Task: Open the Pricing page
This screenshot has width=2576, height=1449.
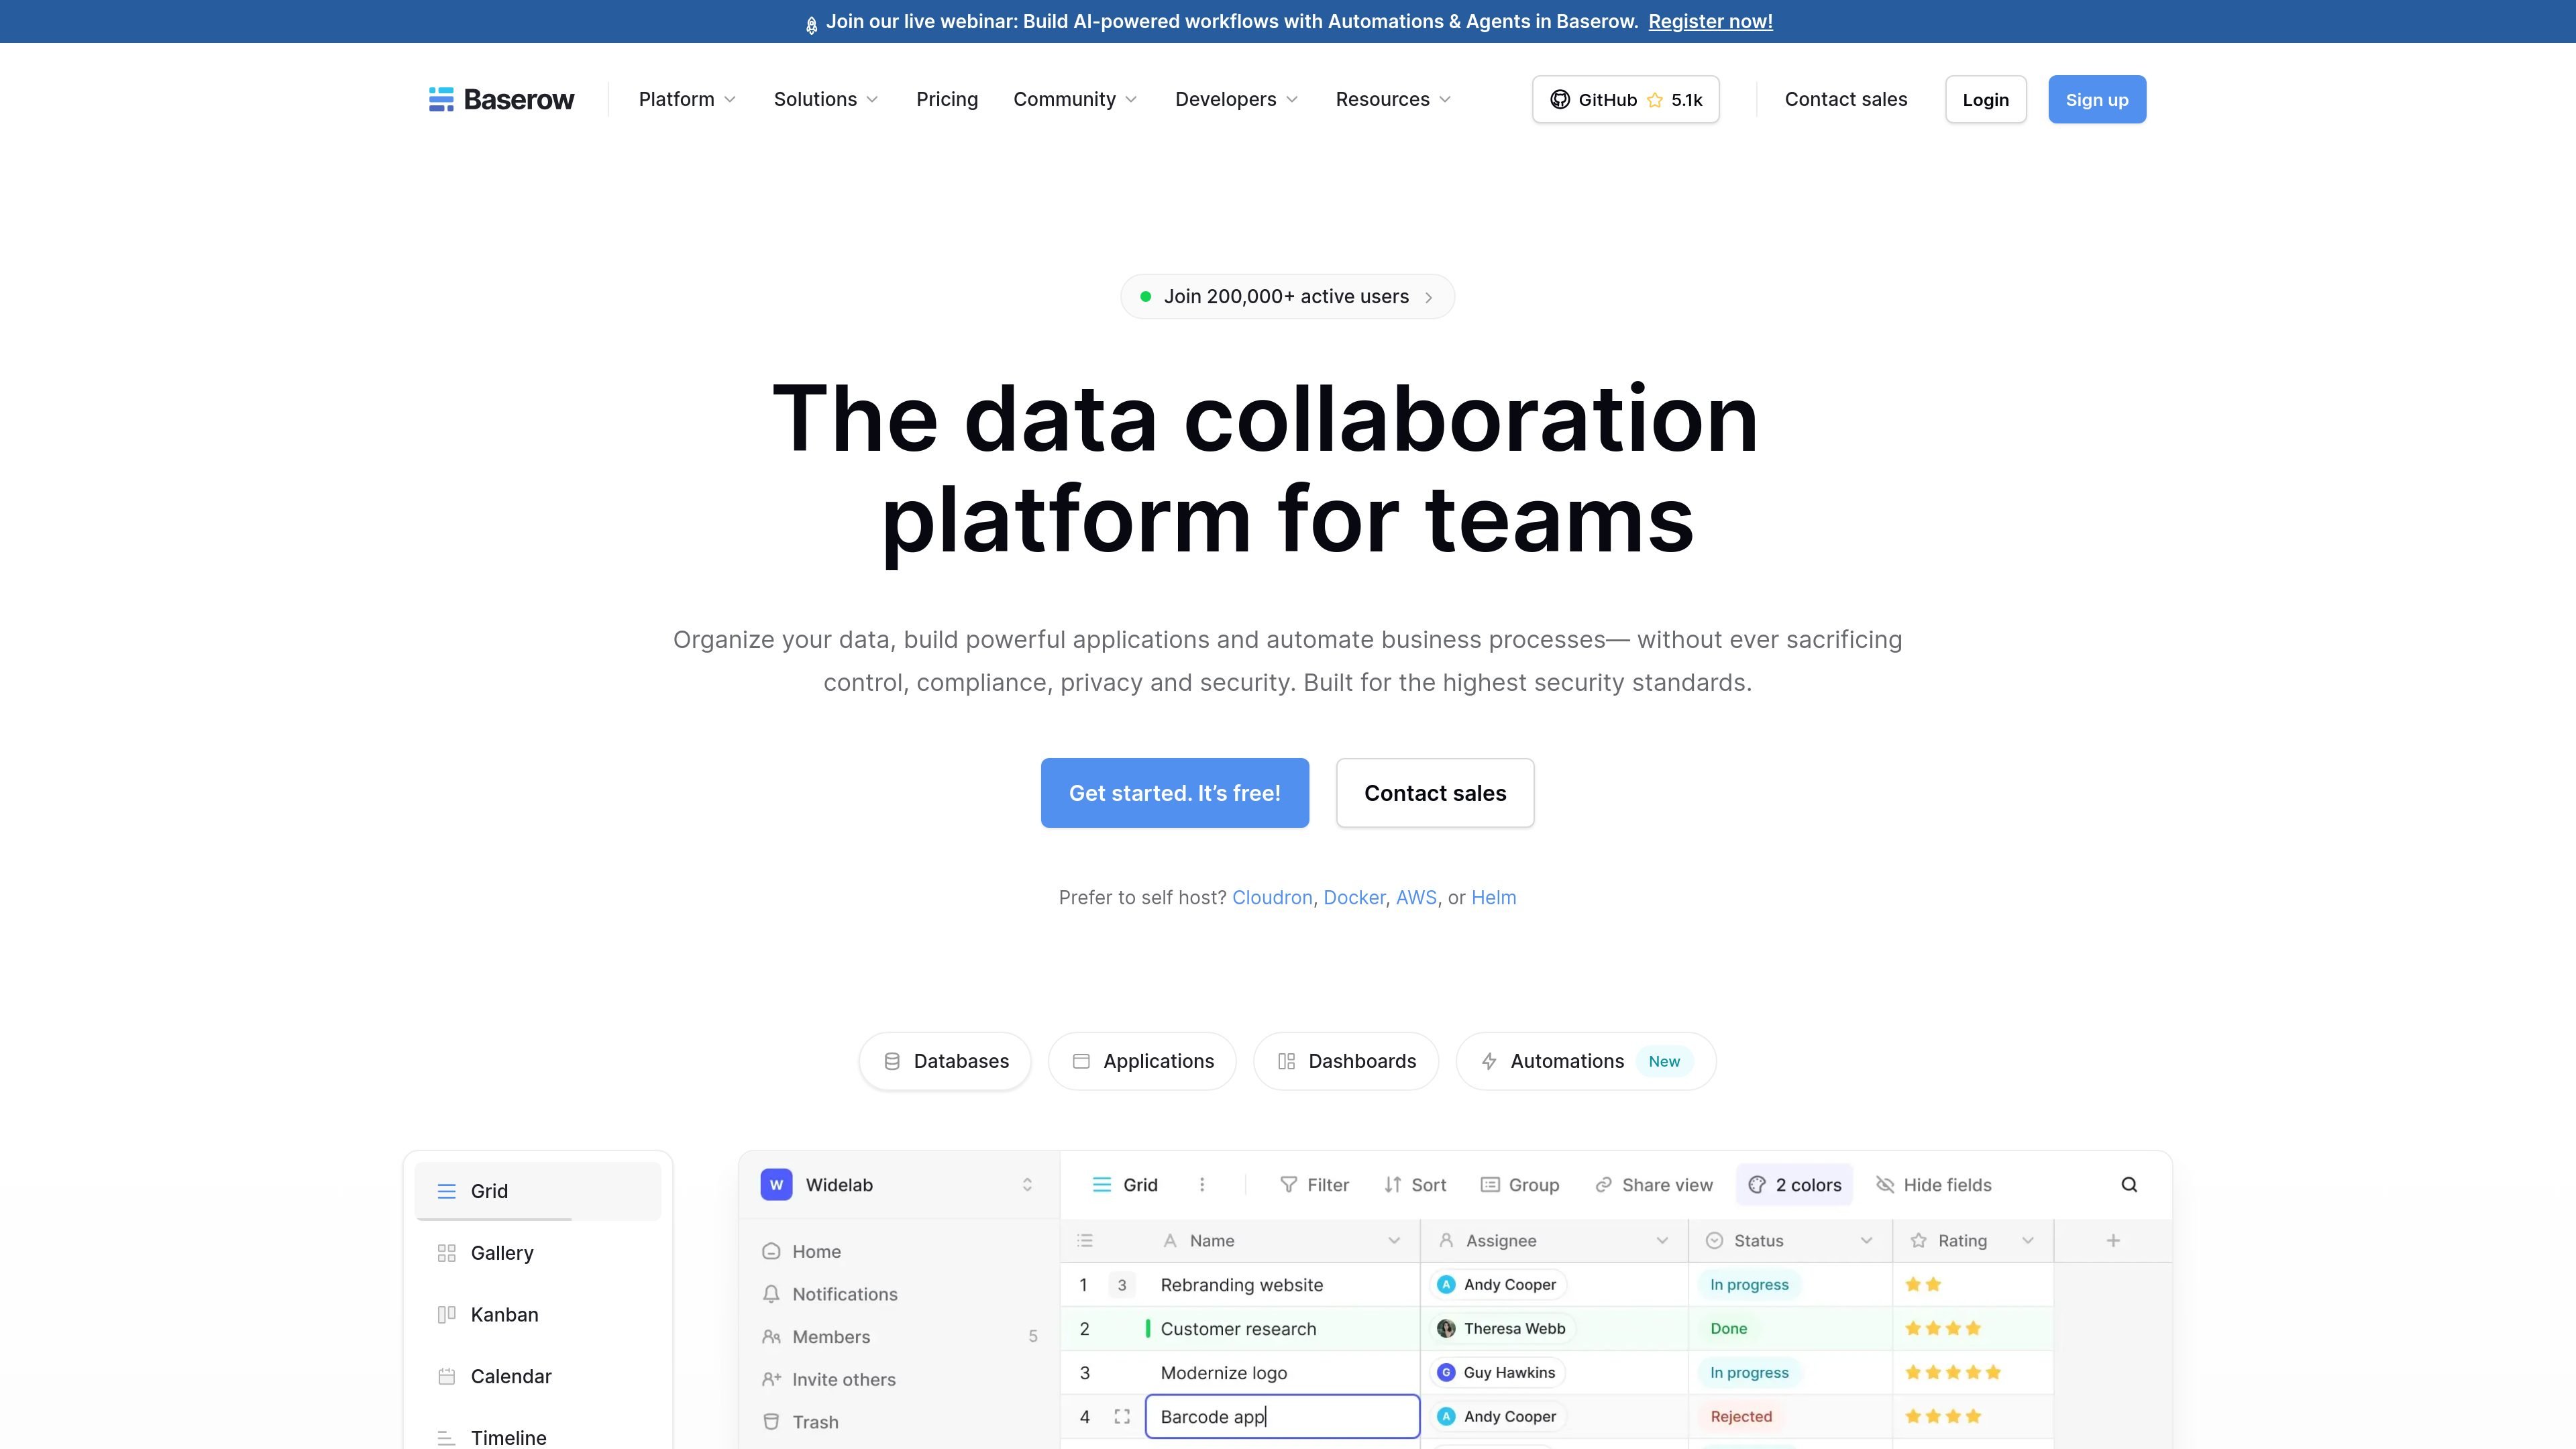Action: (x=947, y=99)
